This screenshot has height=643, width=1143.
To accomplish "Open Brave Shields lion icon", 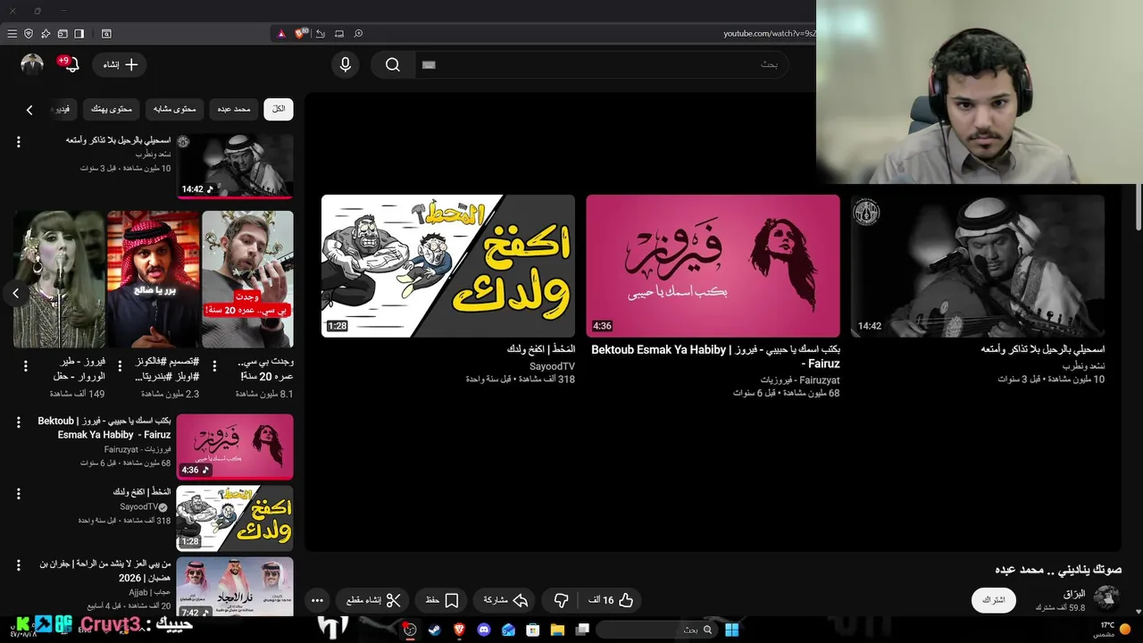I will pyautogui.click(x=301, y=34).
